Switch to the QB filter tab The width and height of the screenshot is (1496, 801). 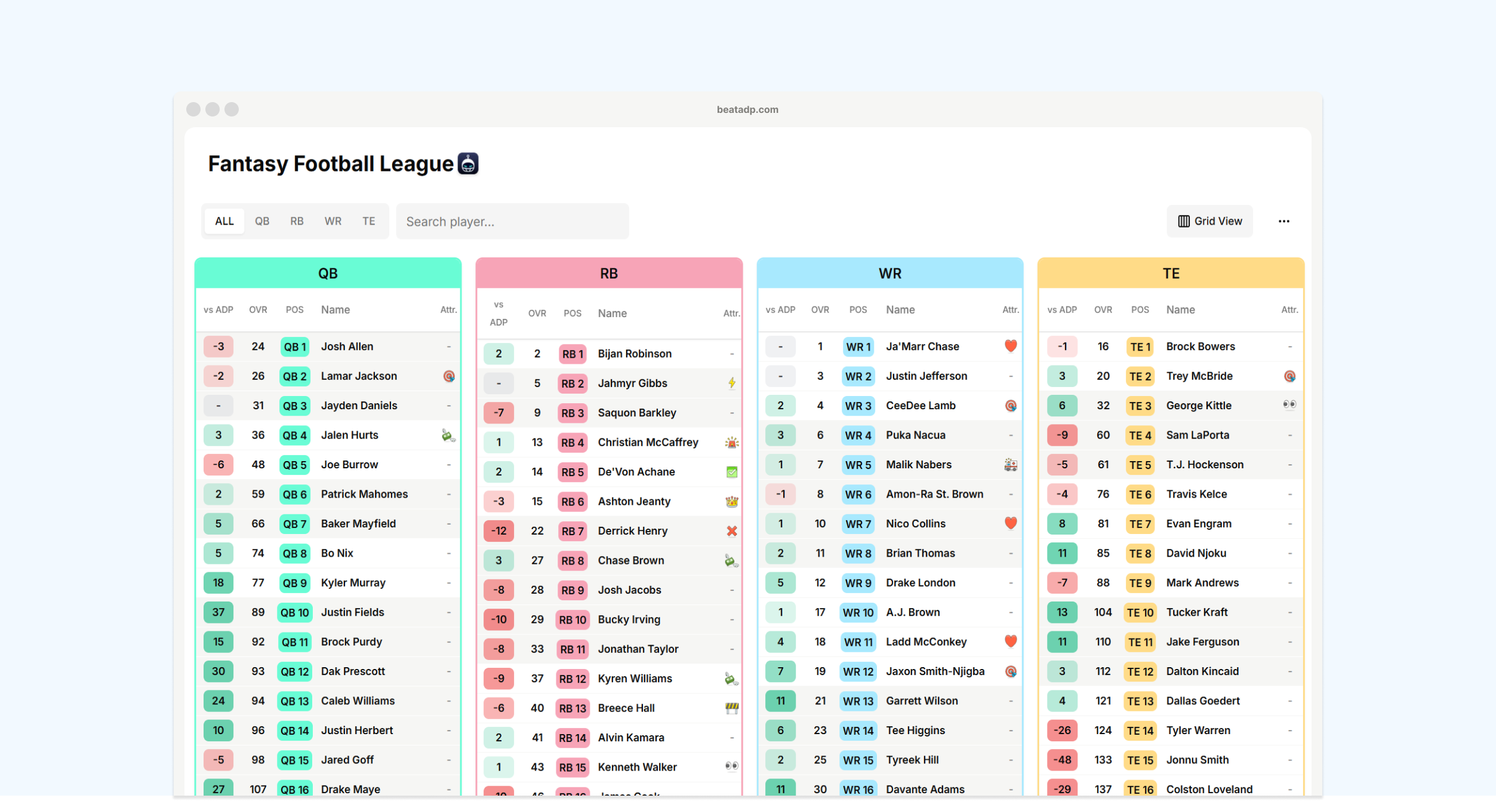(x=262, y=222)
